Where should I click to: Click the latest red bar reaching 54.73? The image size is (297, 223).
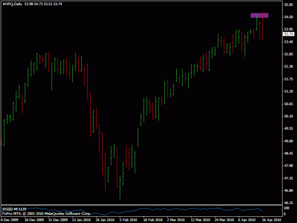262,26
